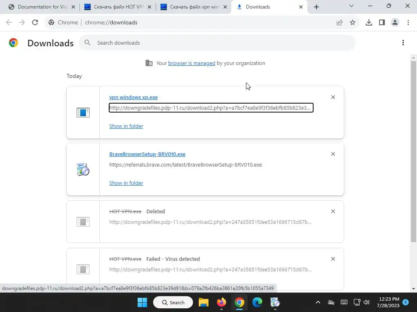The height and width of the screenshot is (312, 417).
Task: Open the tab search dropdown chevron
Action: 351,6
